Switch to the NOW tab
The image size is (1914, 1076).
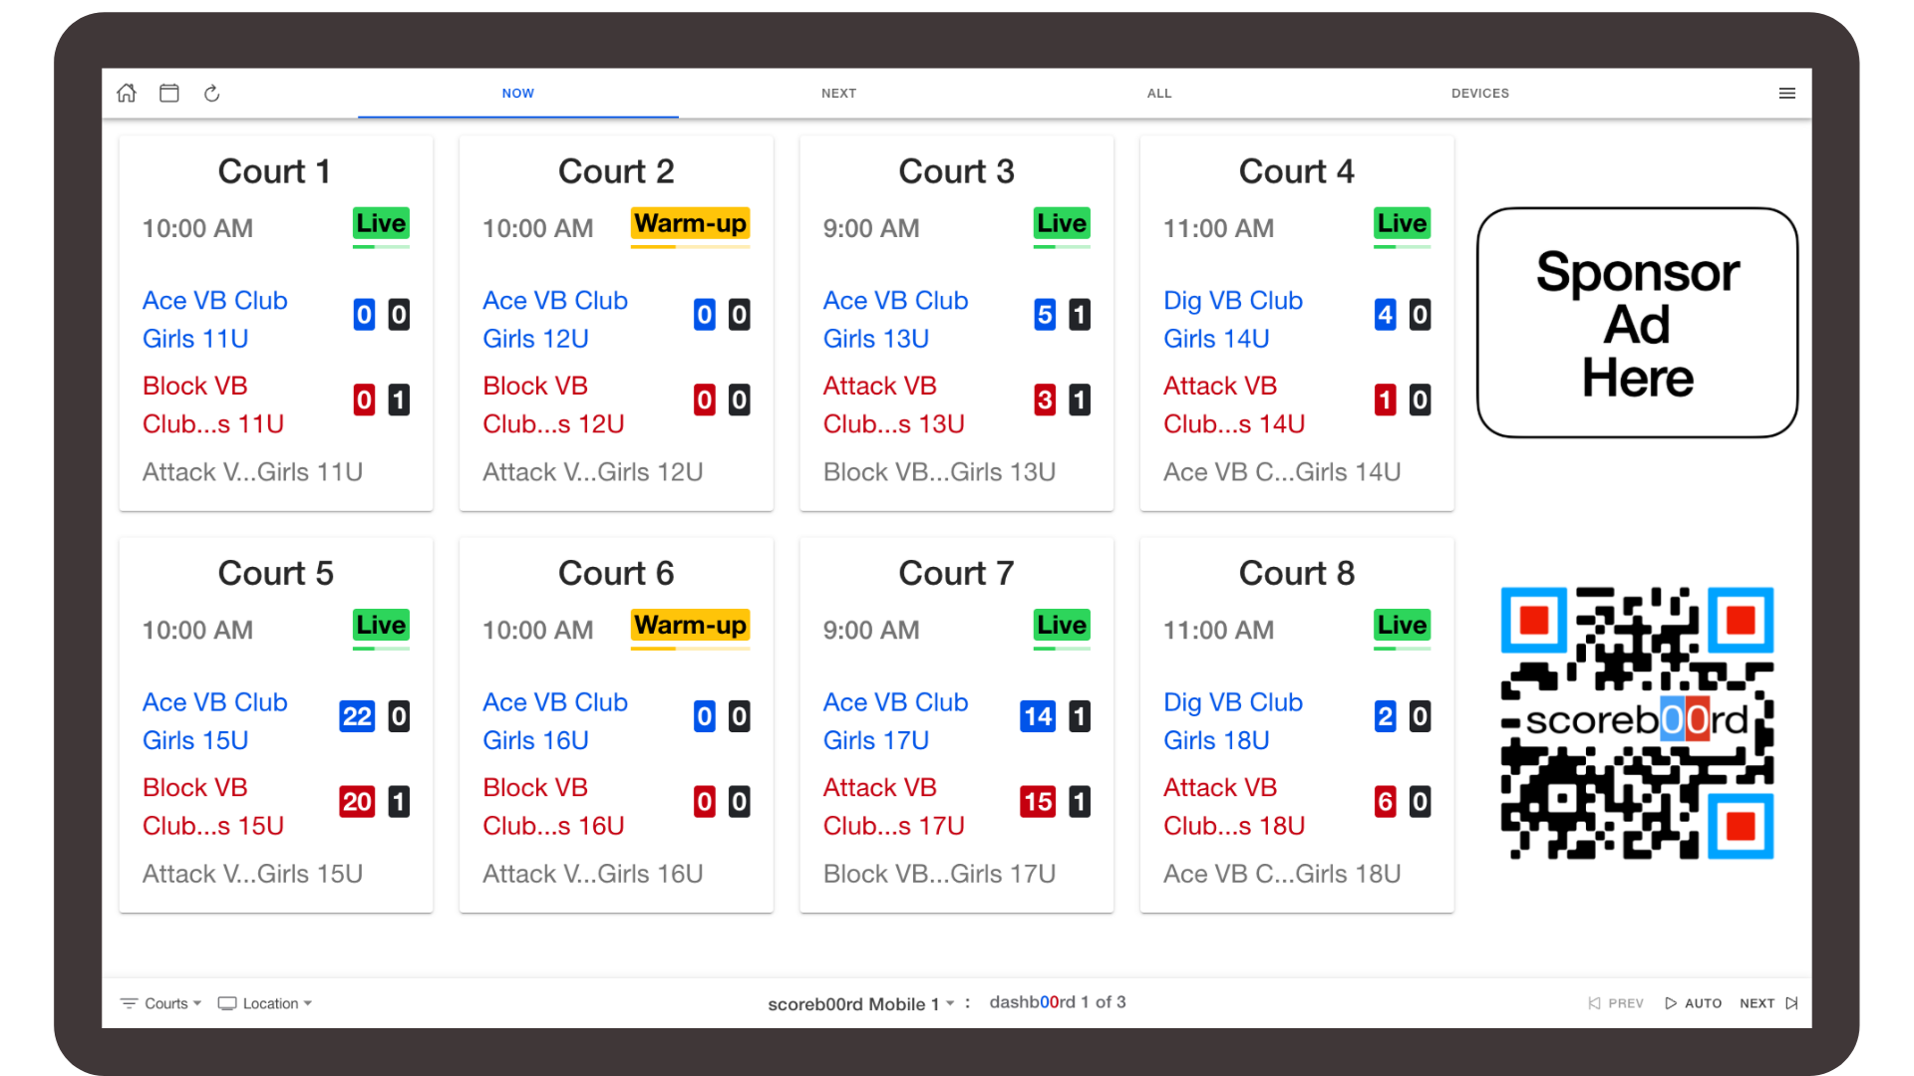click(x=518, y=93)
